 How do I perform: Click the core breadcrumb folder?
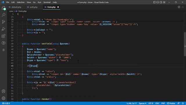pos(11,11)
